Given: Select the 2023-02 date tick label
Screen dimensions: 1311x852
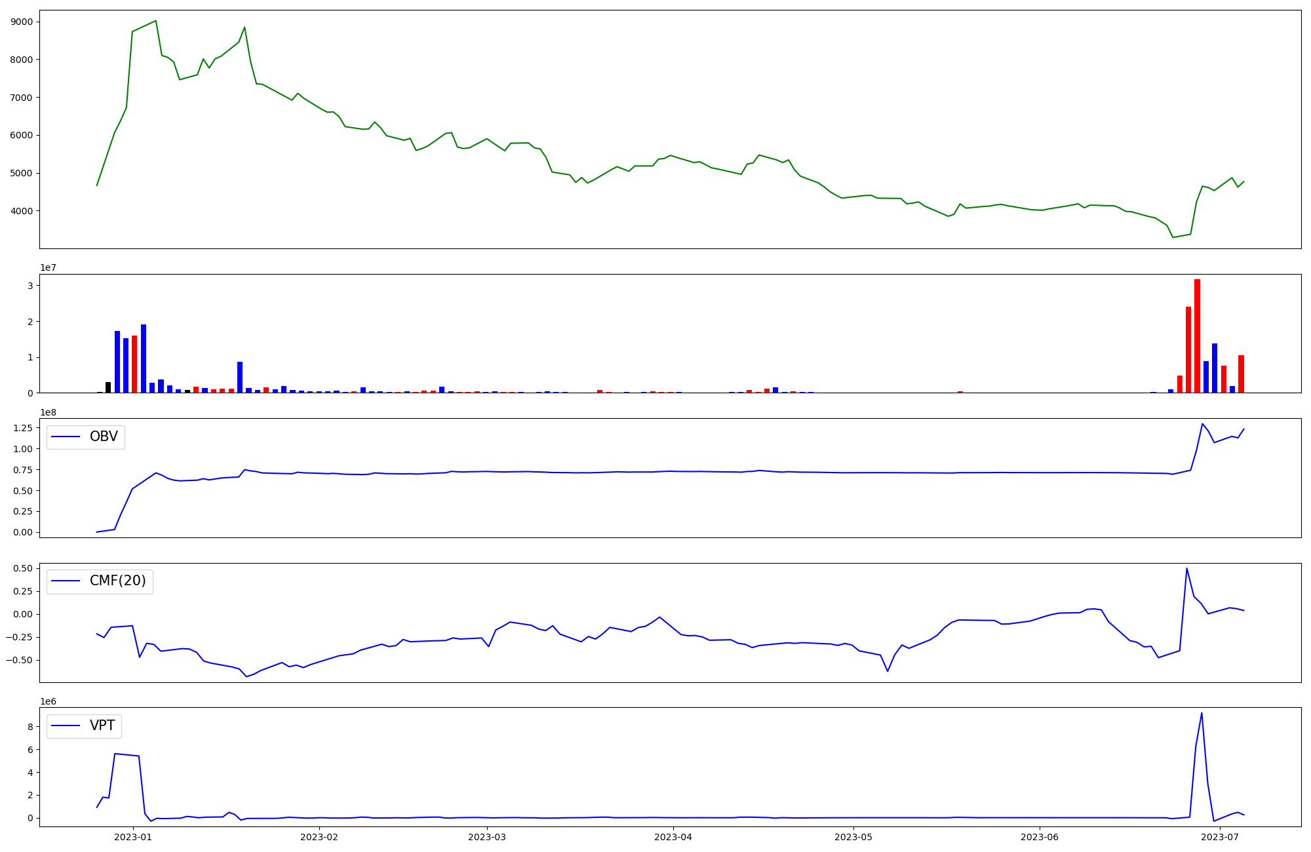Looking at the screenshot, I should [x=319, y=837].
